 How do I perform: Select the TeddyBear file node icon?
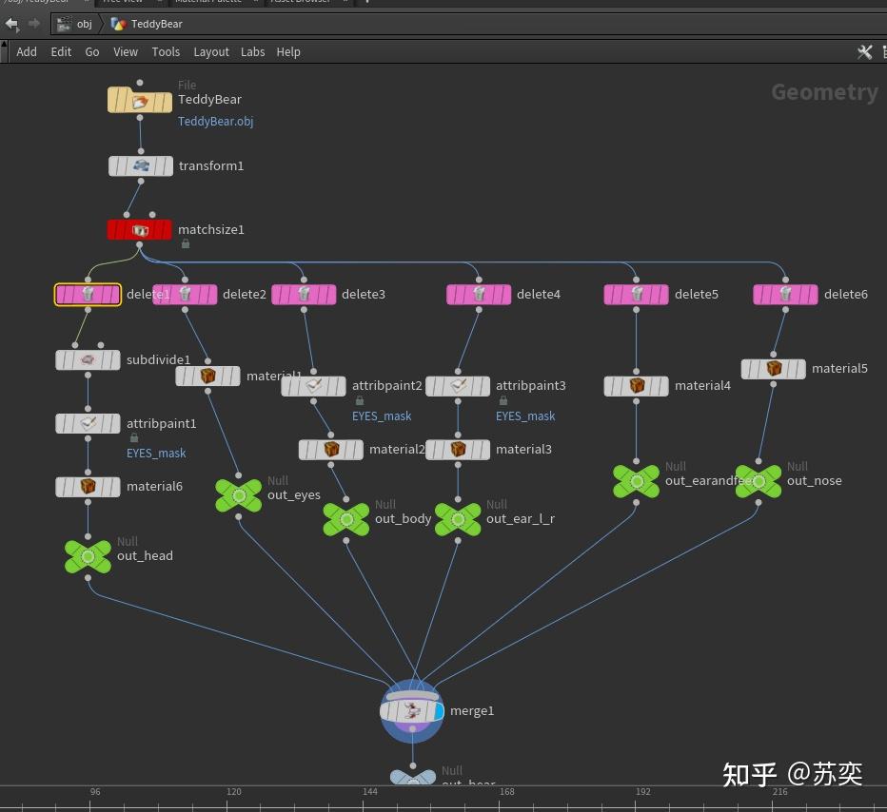[139, 98]
